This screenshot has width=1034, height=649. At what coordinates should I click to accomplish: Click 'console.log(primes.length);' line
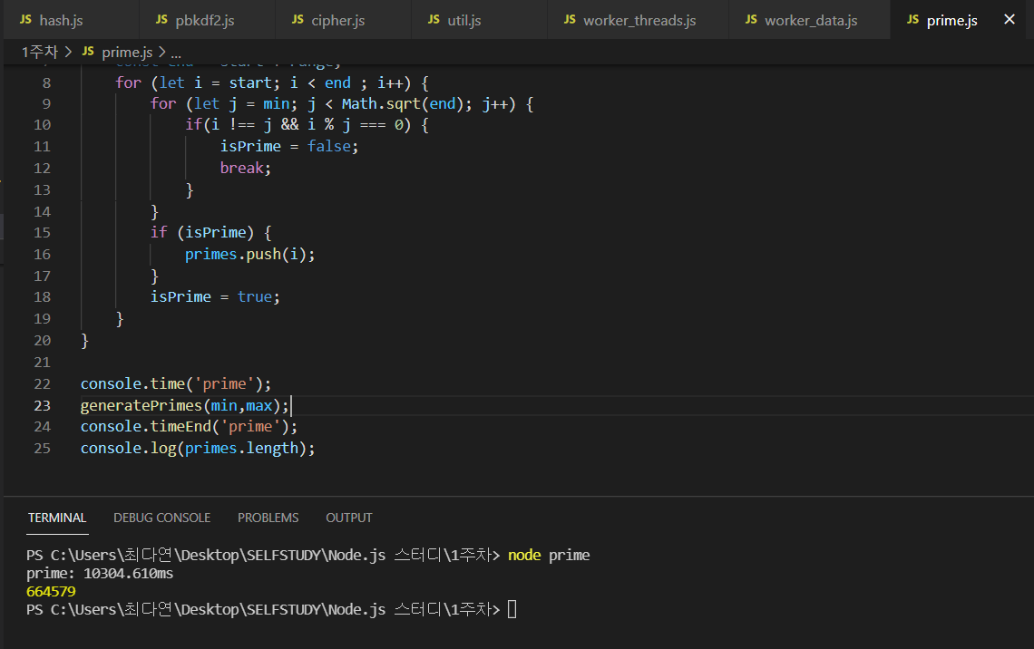pos(198,449)
